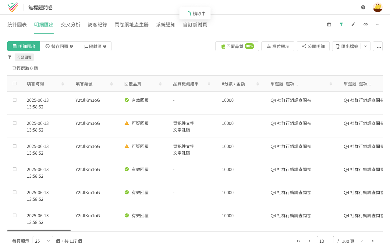Screen dimensions: 390x243
Task: Open the 系統通知 tab
Action: (166, 25)
